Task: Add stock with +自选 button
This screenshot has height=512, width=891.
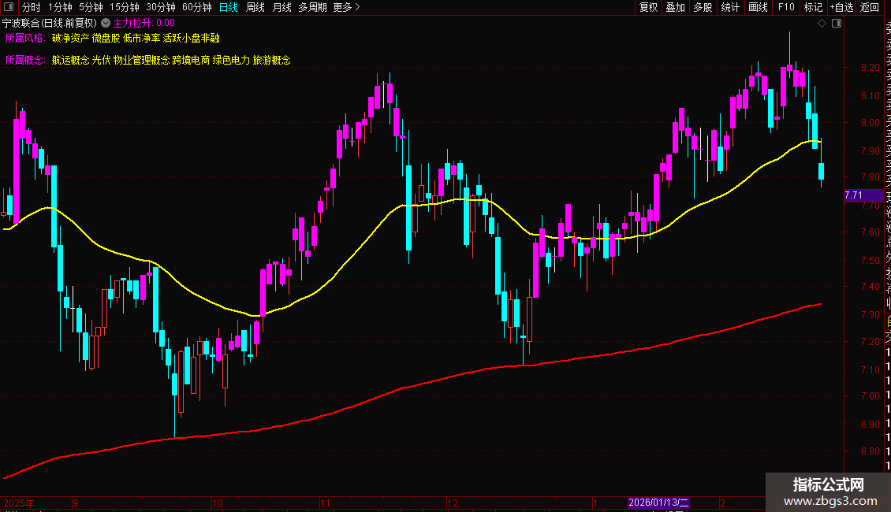Action: 841,7
